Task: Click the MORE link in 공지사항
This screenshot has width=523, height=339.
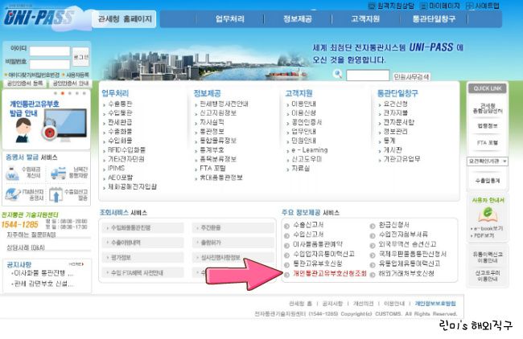Action: [76, 264]
